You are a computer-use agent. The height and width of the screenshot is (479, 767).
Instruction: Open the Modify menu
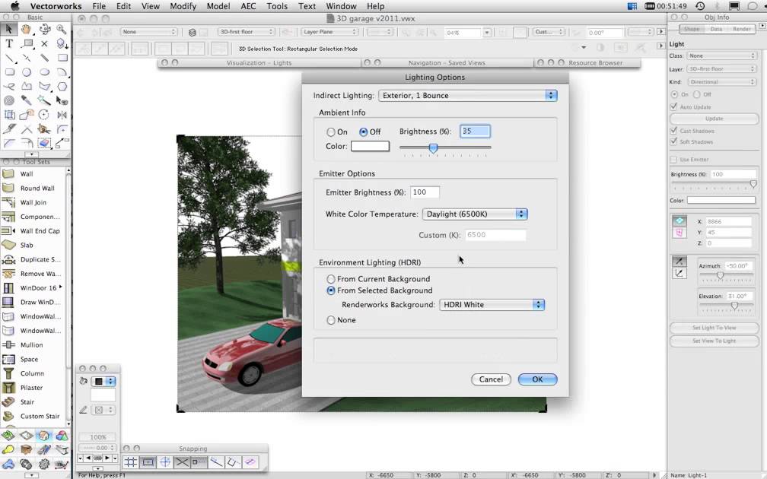[x=183, y=6]
